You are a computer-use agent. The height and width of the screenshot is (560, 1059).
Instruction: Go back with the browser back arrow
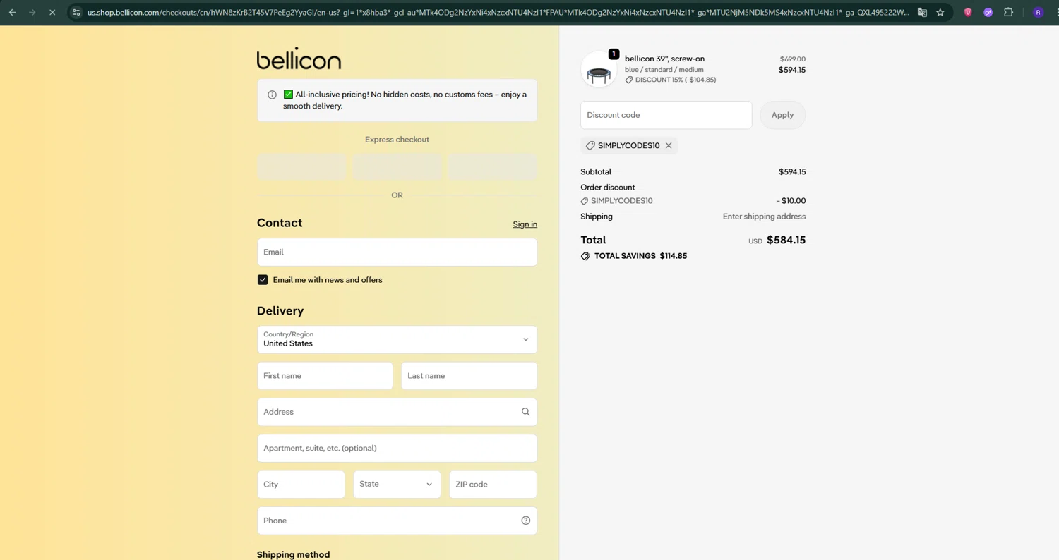coord(12,12)
